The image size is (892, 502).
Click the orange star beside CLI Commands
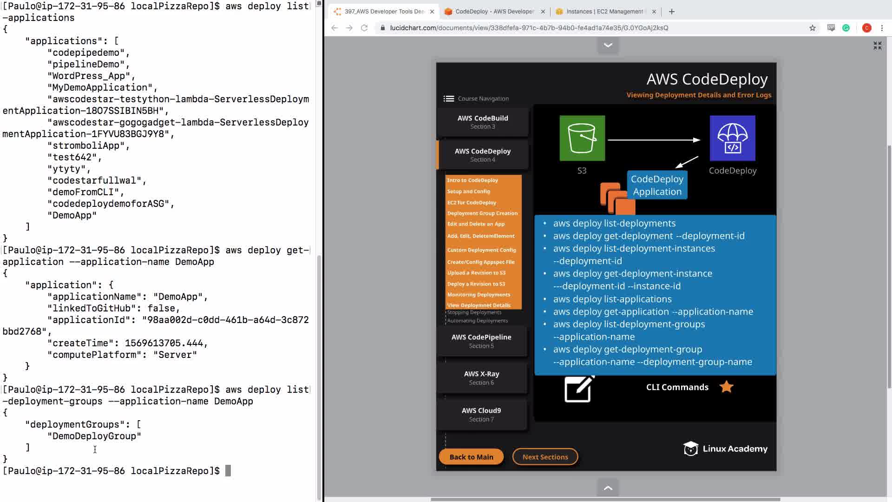coord(726,387)
